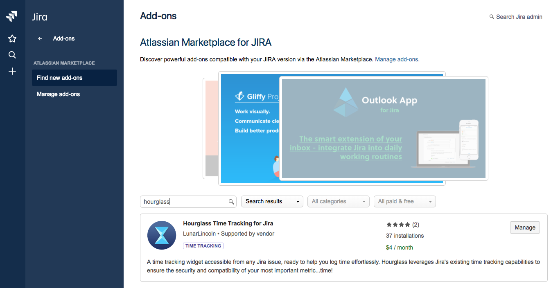Click the Jira product name in sidebar
This screenshot has width=560, height=288.
pos(40,17)
